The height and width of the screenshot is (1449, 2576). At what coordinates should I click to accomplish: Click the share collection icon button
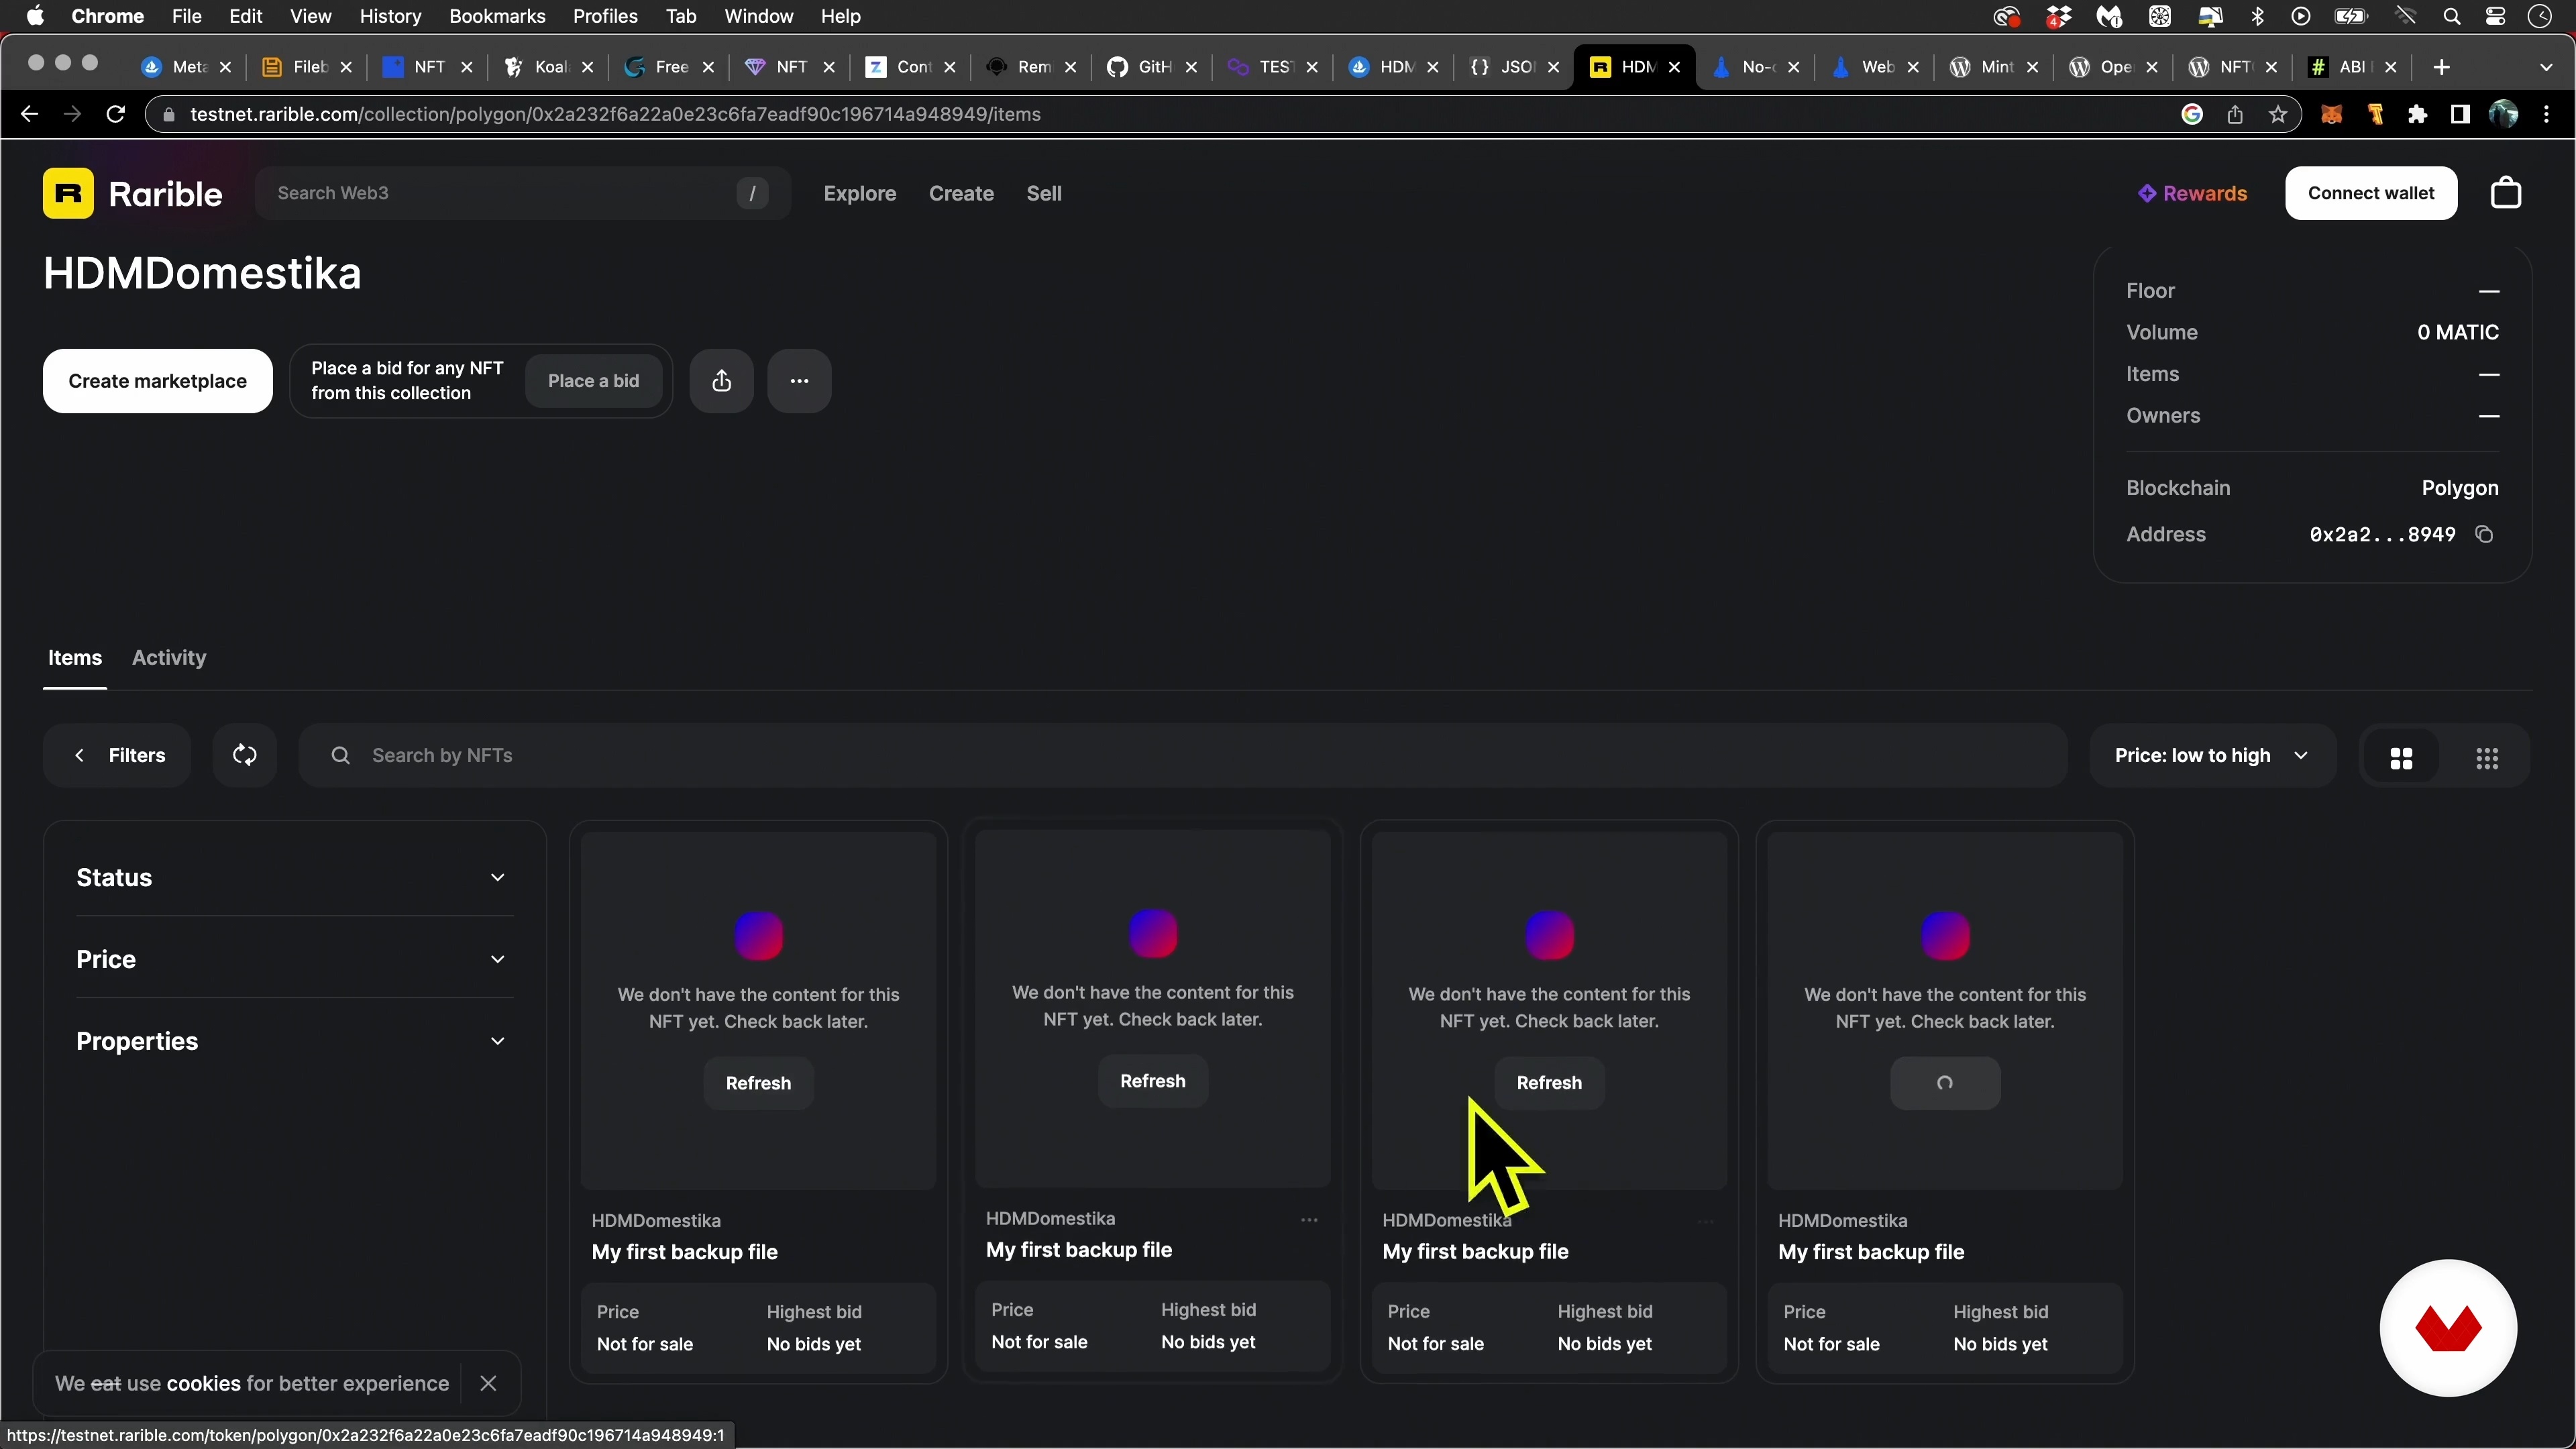[x=721, y=381]
